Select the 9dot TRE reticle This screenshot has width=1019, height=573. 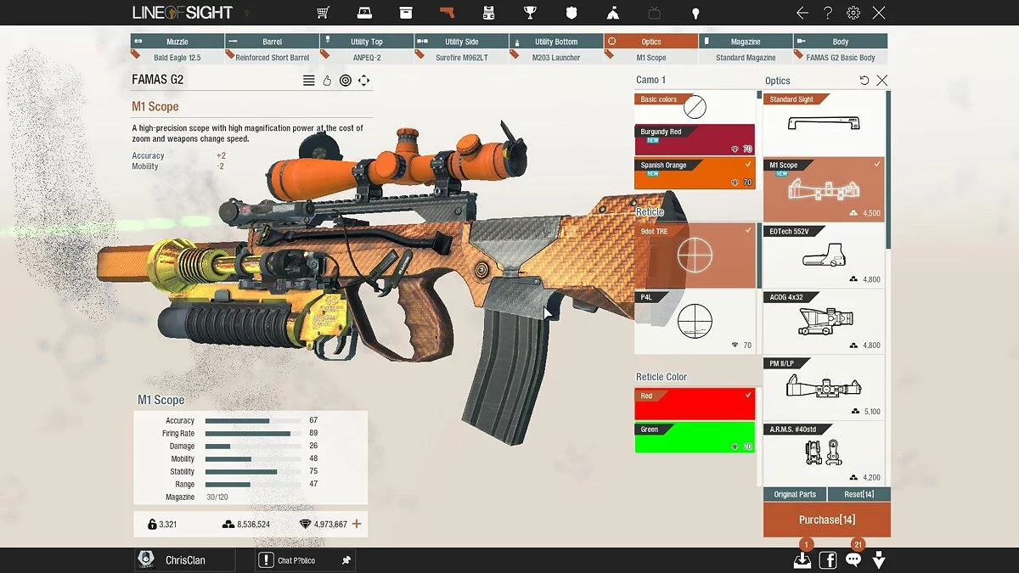(695, 256)
